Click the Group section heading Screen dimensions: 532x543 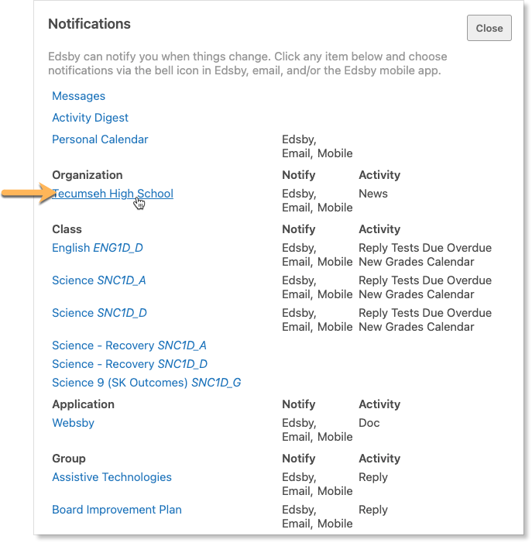pos(69,459)
